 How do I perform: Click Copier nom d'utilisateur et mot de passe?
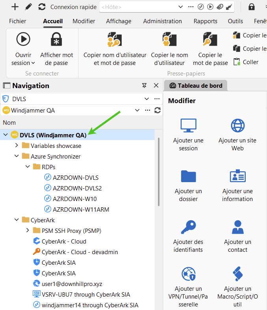115,40
